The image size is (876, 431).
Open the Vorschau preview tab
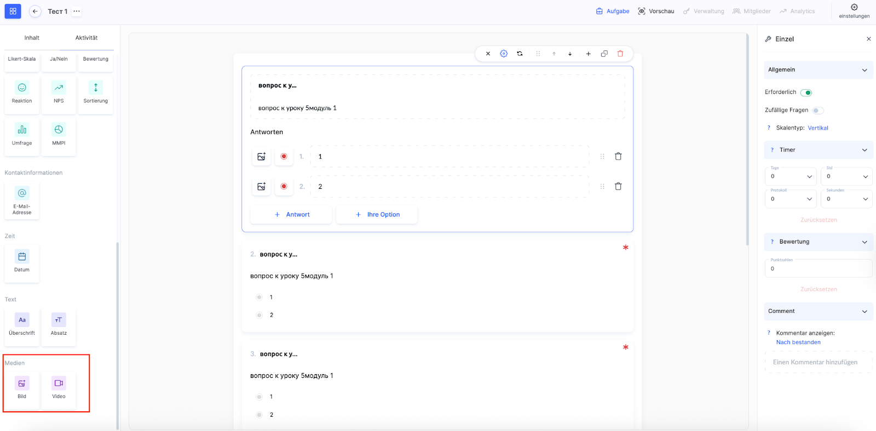point(656,11)
